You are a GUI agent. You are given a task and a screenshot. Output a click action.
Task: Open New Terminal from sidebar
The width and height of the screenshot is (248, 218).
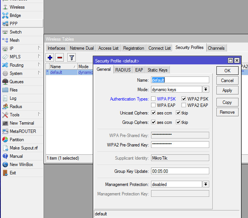[21, 123]
